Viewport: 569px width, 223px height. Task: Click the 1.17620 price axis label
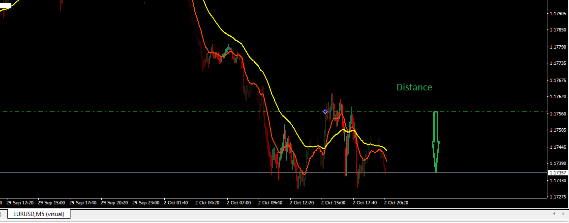coord(558,97)
